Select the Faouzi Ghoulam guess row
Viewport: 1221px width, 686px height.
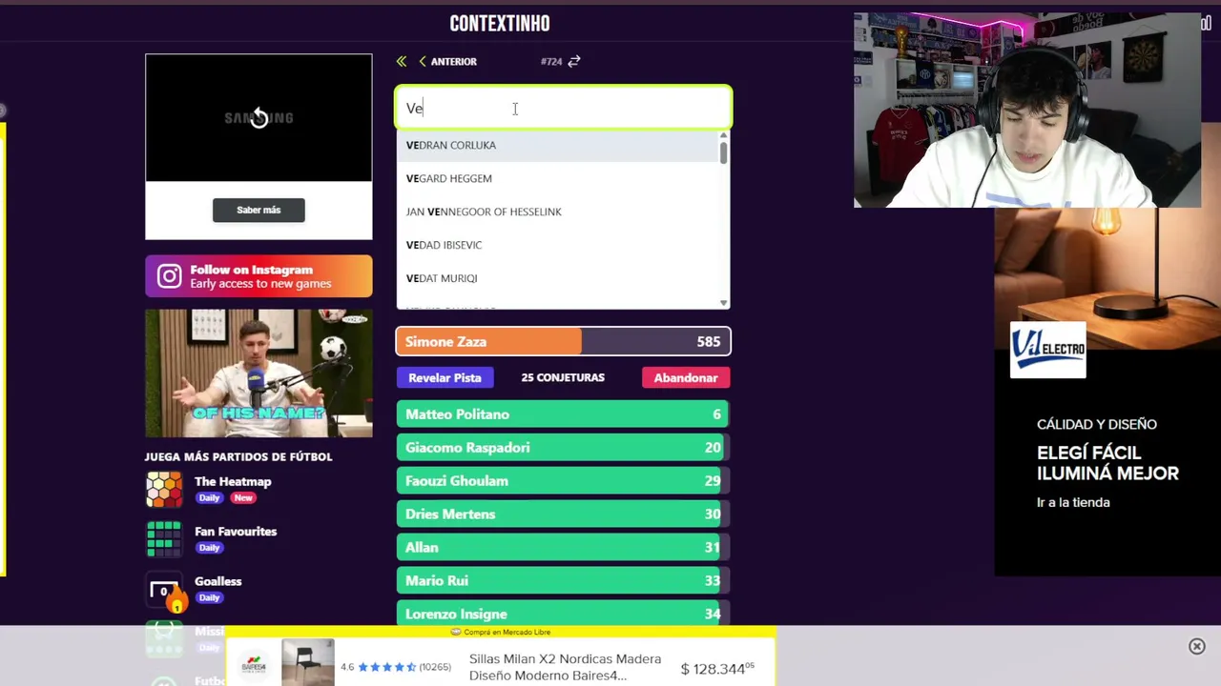(x=564, y=481)
